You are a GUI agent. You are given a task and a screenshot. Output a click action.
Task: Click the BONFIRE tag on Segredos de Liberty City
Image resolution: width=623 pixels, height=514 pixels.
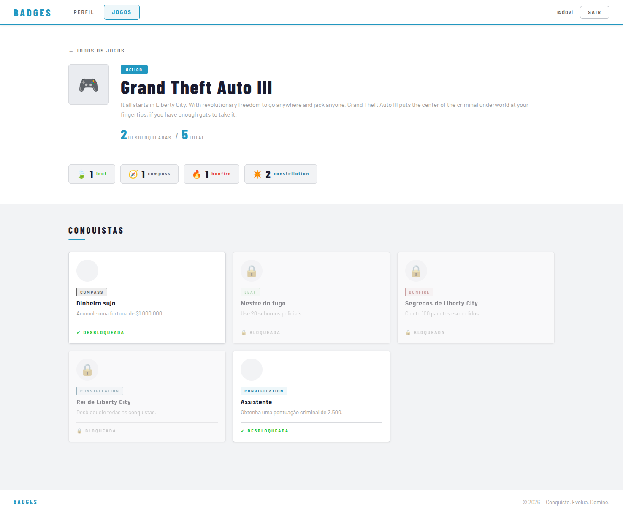[x=419, y=292]
